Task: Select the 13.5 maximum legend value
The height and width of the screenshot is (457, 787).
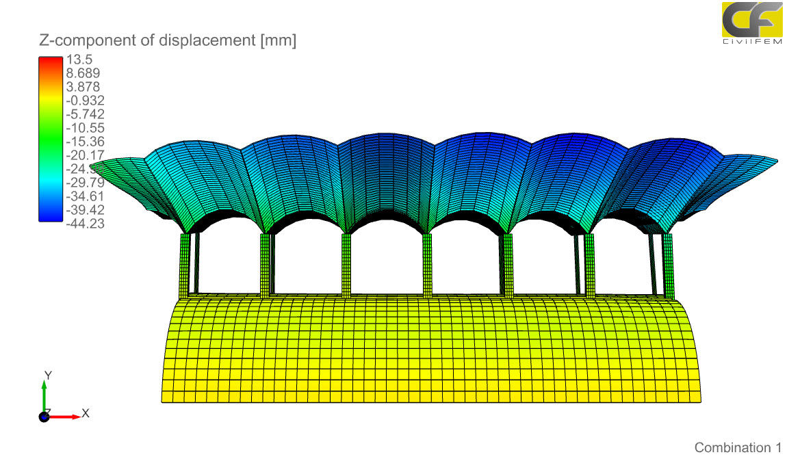Action: [x=78, y=60]
